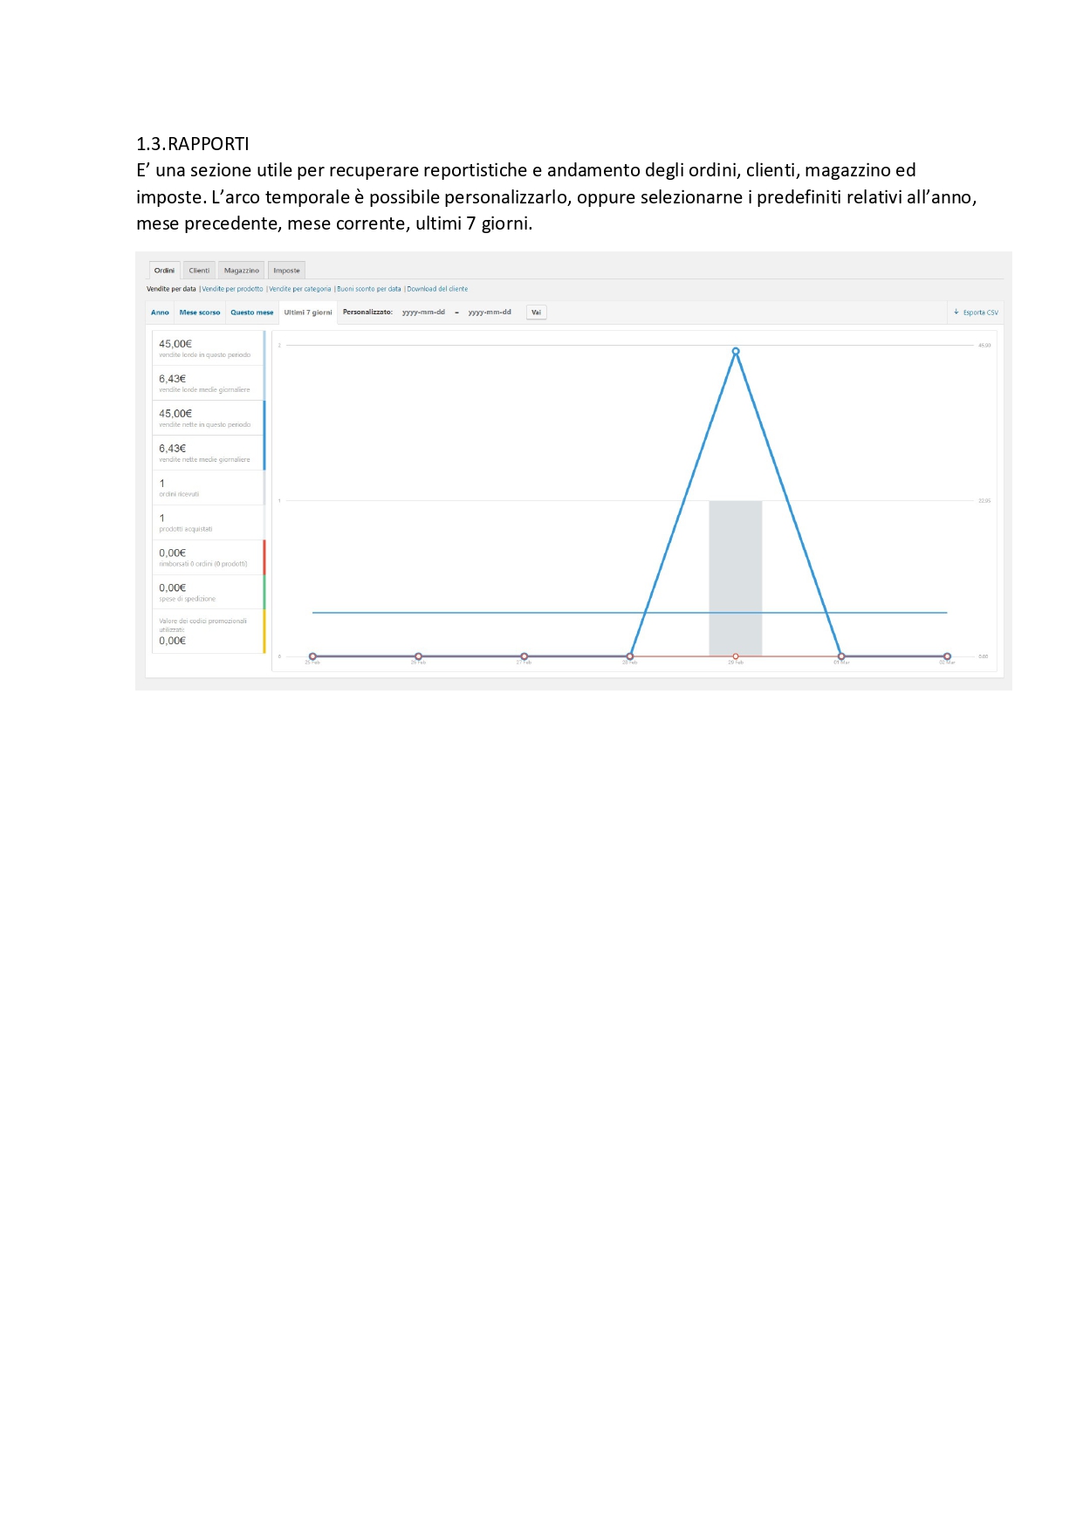Image resolution: width=1083 pixels, height=1532 pixels.
Task: Open Vendite per prodotto report
Action: (232, 289)
